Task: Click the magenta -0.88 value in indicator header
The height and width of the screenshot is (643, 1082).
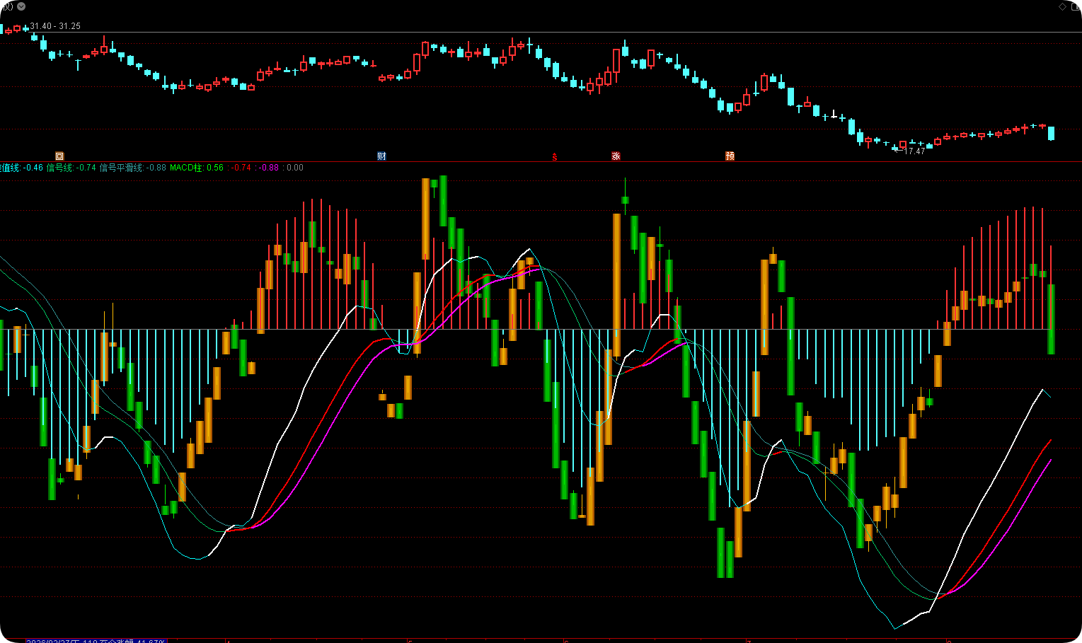Action: click(x=269, y=168)
